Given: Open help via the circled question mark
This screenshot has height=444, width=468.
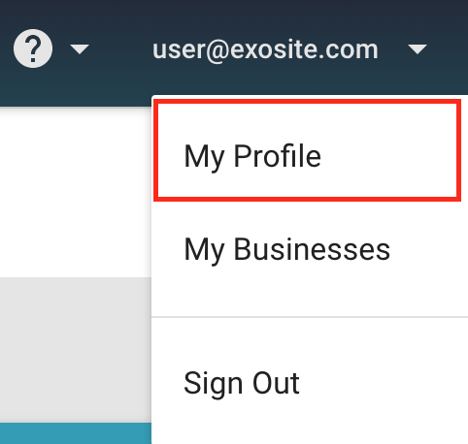Looking at the screenshot, I should click(33, 48).
